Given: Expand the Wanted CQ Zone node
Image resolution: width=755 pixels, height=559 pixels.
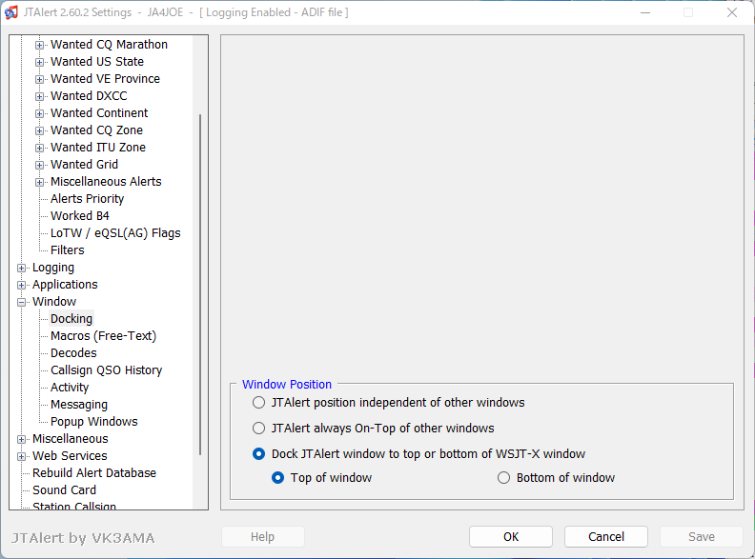Looking at the screenshot, I should point(39,130).
